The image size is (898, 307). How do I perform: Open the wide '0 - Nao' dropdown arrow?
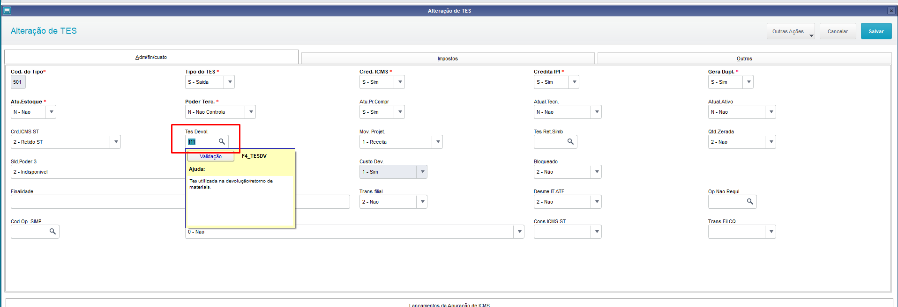519,232
